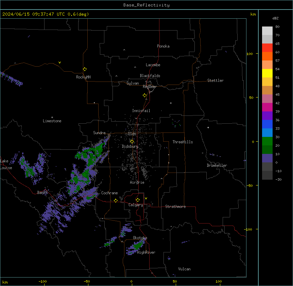Click the -100 tick label on vertical axis
This screenshot has width=293, height=286.
point(248,229)
